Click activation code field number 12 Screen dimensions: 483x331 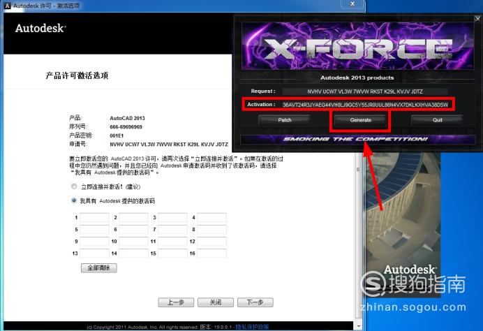click(x=212, y=242)
